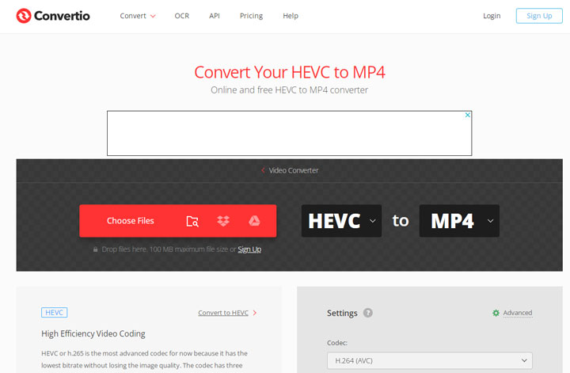
Task: Click the HEVC format tag
Action: tap(54, 313)
